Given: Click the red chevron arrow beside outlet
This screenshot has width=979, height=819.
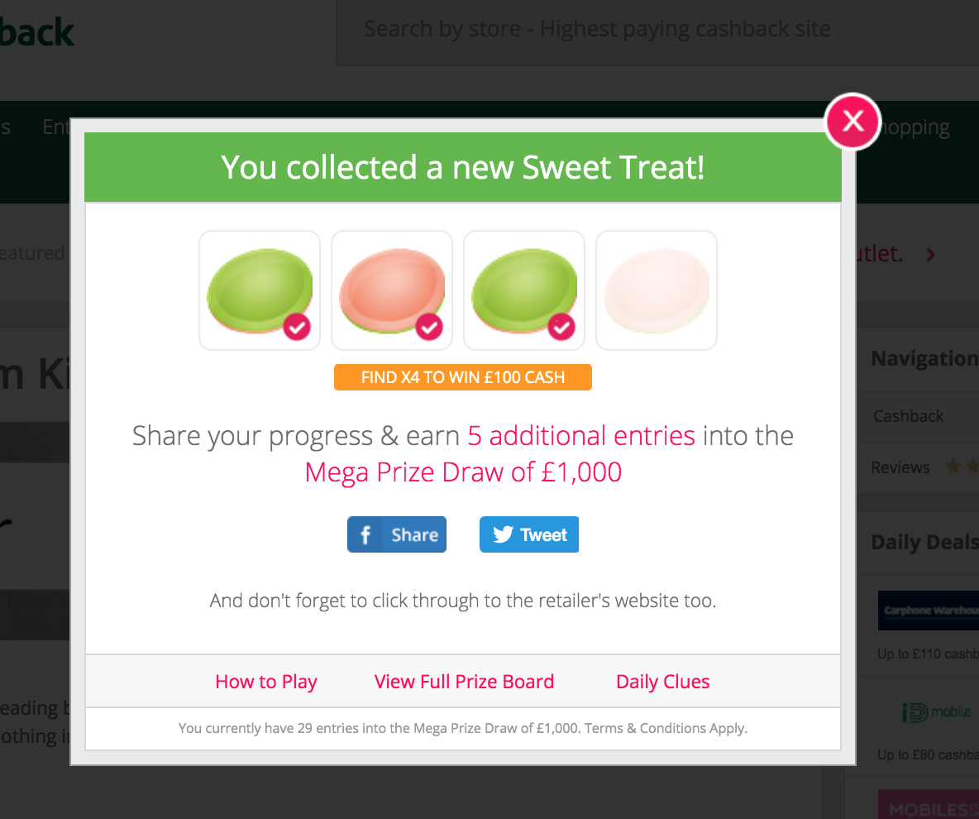Looking at the screenshot, I should pyautogui.click(x=931, y=254).
